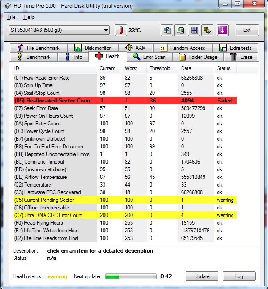Click the -1376718476 data value

(195, 231)
